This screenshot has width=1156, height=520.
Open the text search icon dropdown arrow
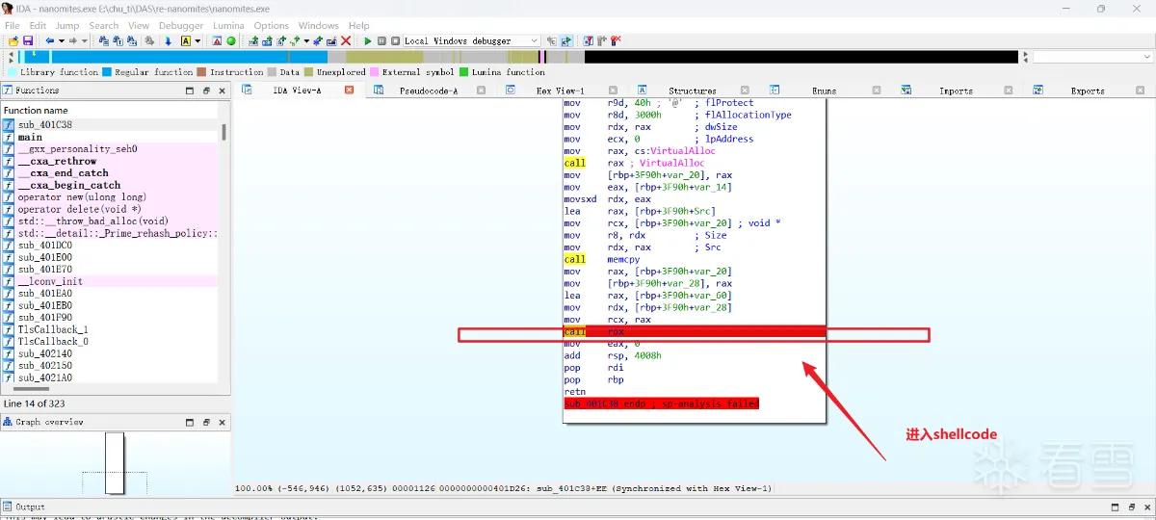pyautogui.click(x=197, y=41)
